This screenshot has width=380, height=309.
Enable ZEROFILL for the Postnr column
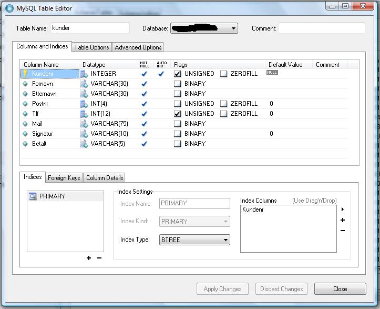(x=224, y=104)
